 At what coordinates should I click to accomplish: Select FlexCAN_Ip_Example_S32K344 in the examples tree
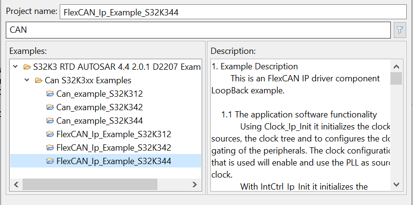114,161
